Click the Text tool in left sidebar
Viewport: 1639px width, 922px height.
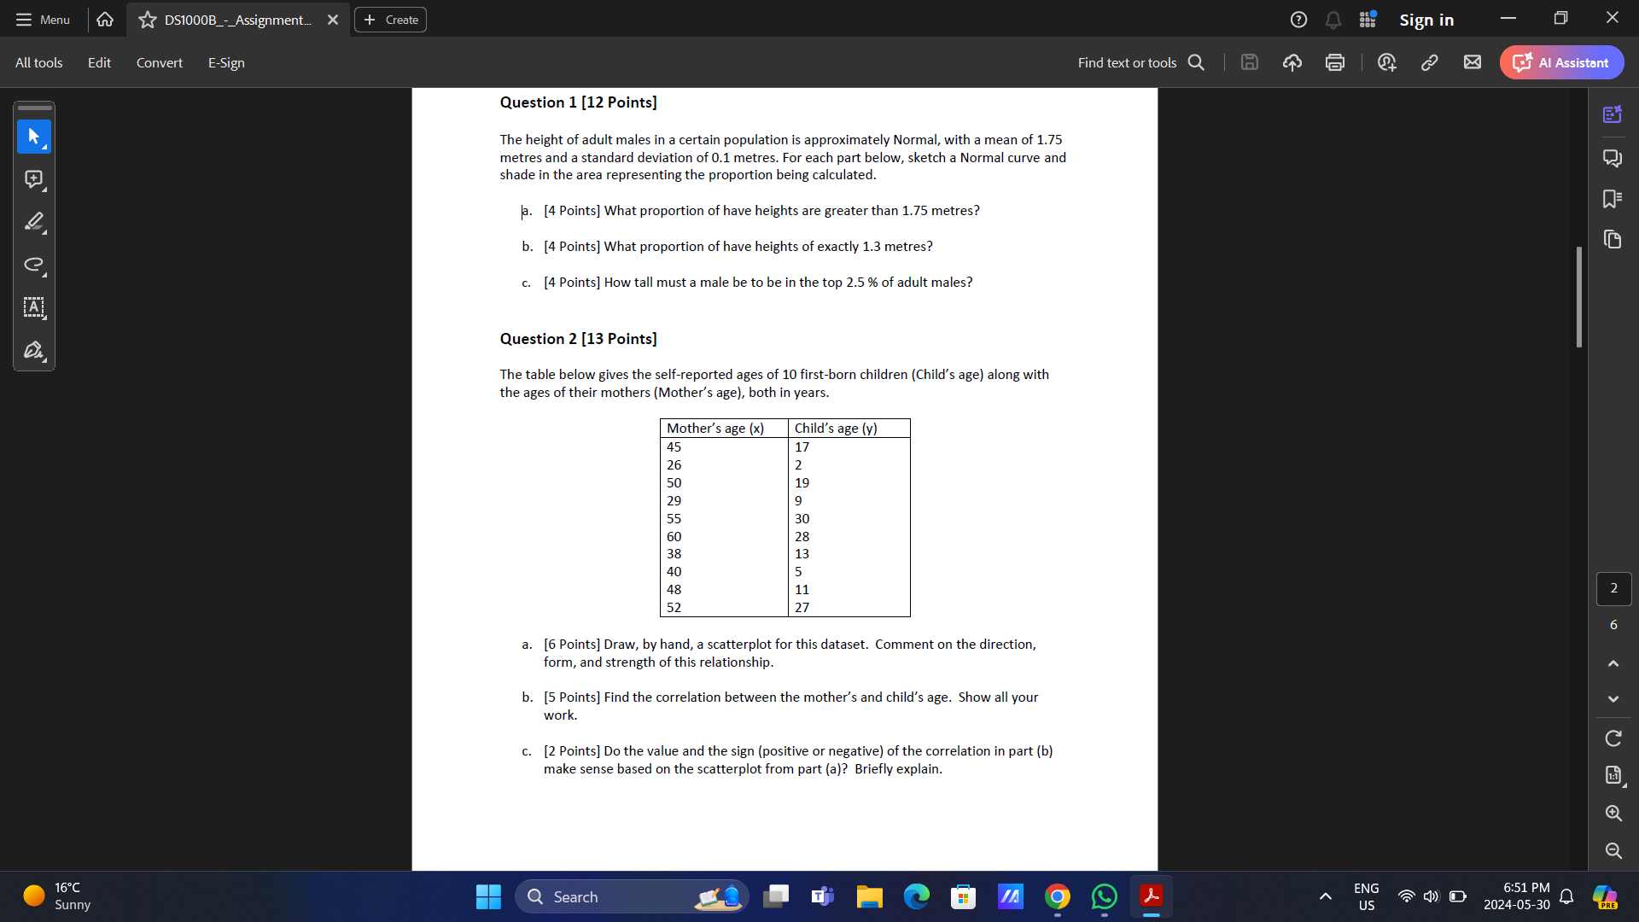tap(32, 306)
